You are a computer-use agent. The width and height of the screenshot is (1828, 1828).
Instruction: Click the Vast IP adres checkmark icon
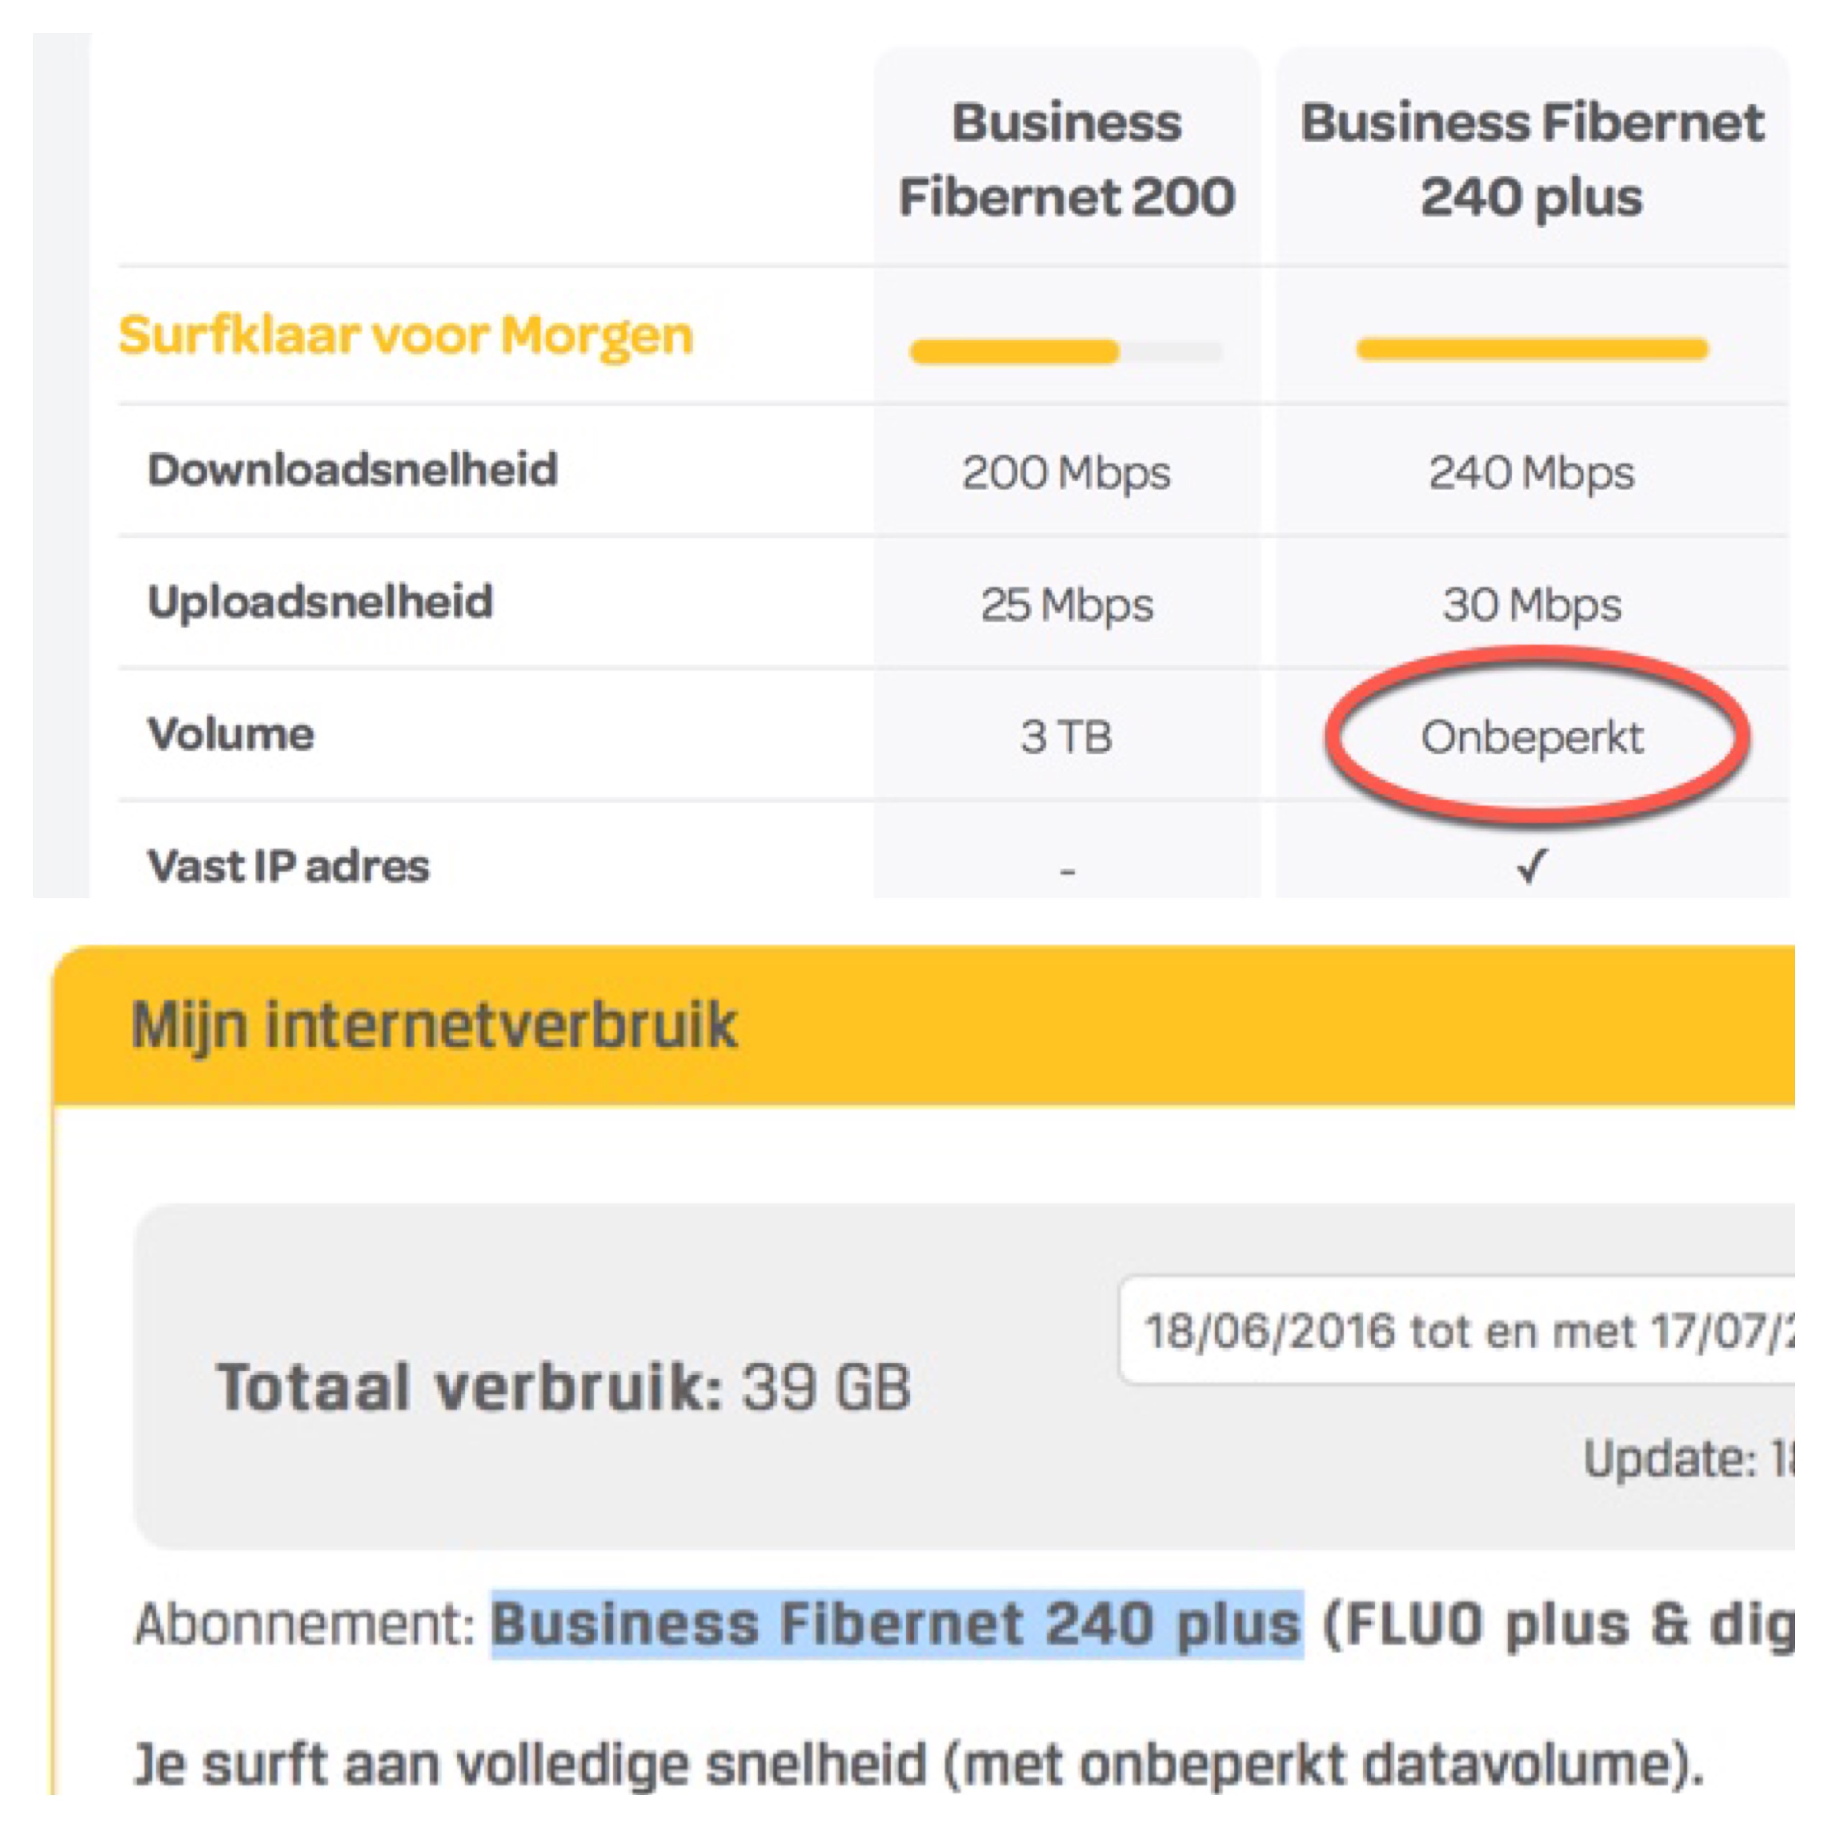click(x=1532, y=865)
